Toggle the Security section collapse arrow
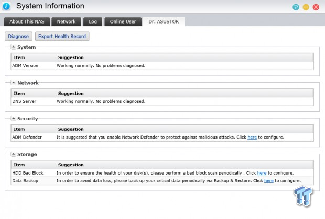The width and height of the screenshot is (325, 219). click(x=13, y=119)
